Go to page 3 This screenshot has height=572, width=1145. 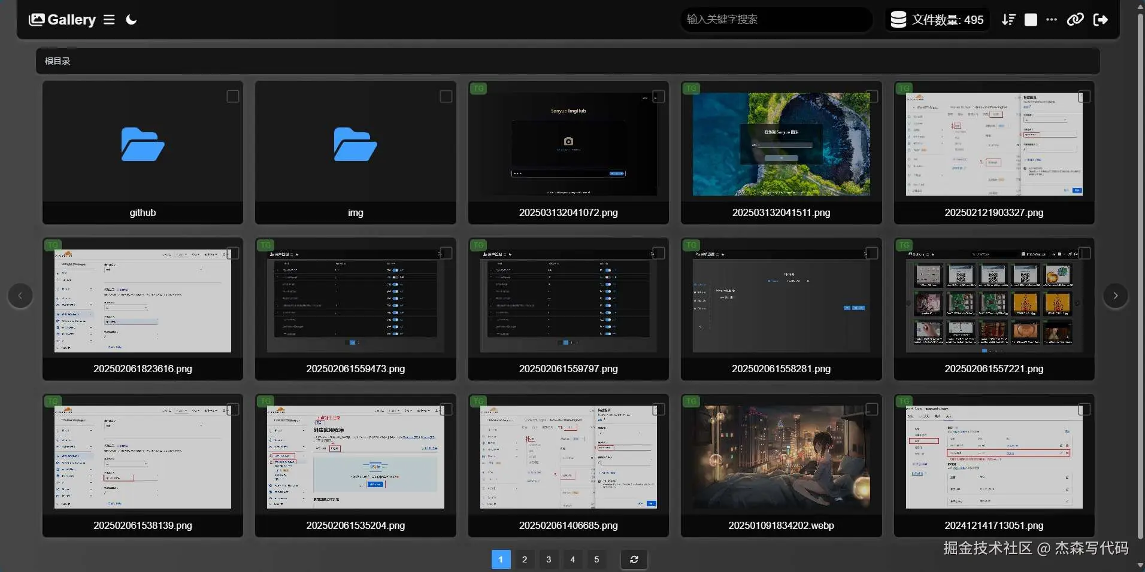[x=549, y=559]
